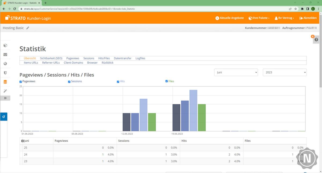
Task: Uncheck the Hits checkbox
Action: point(118,82)
